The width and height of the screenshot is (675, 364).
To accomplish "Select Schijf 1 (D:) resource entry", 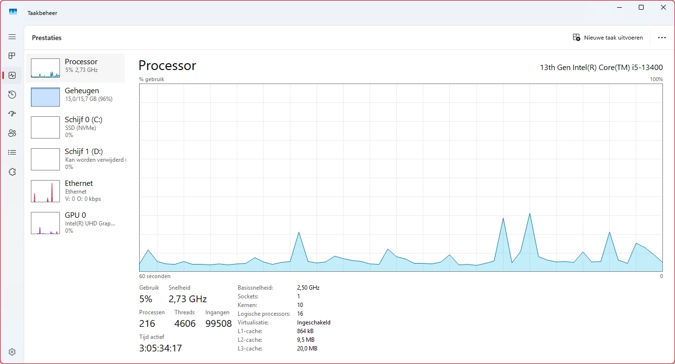I will pyautogui.click(x=75, y=159).
